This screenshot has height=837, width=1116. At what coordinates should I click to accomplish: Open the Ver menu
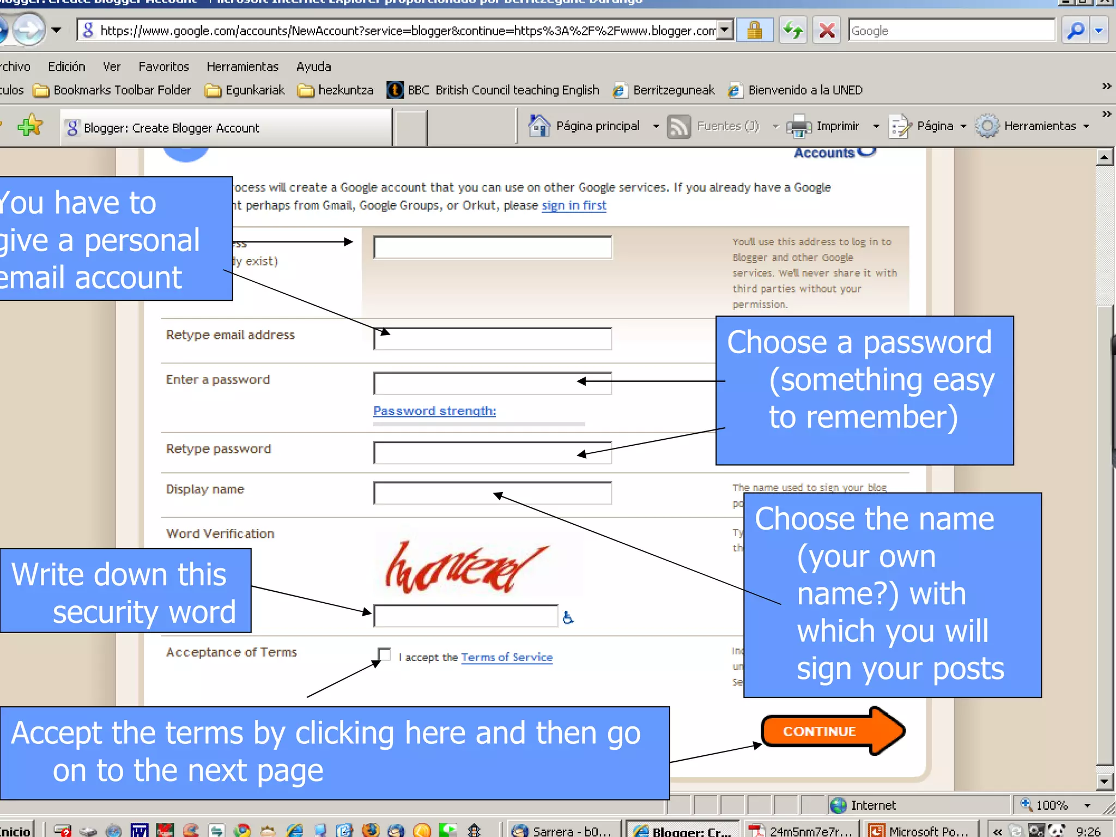112,66
